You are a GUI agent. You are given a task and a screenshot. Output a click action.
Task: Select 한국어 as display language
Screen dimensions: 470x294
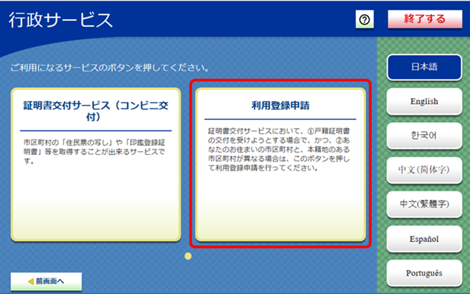pos(424,135)
